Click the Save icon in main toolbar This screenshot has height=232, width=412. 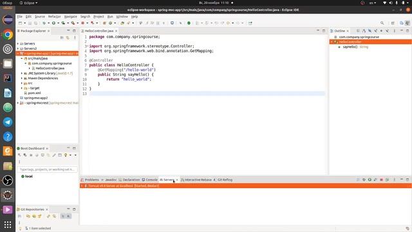click(x=30, y=23)
